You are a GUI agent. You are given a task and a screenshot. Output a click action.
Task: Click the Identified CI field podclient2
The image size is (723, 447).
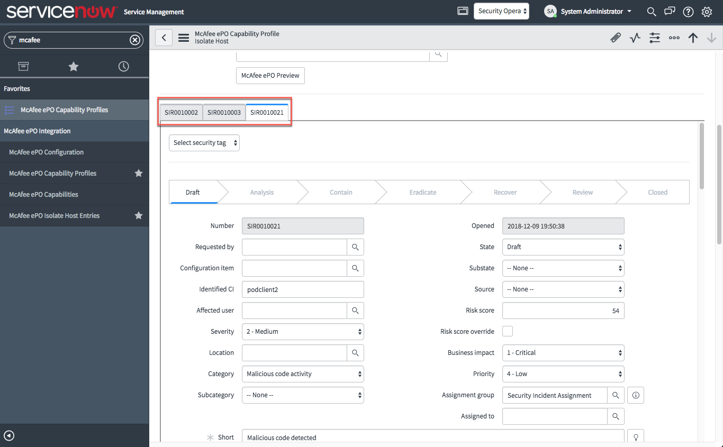pos(303,289)
